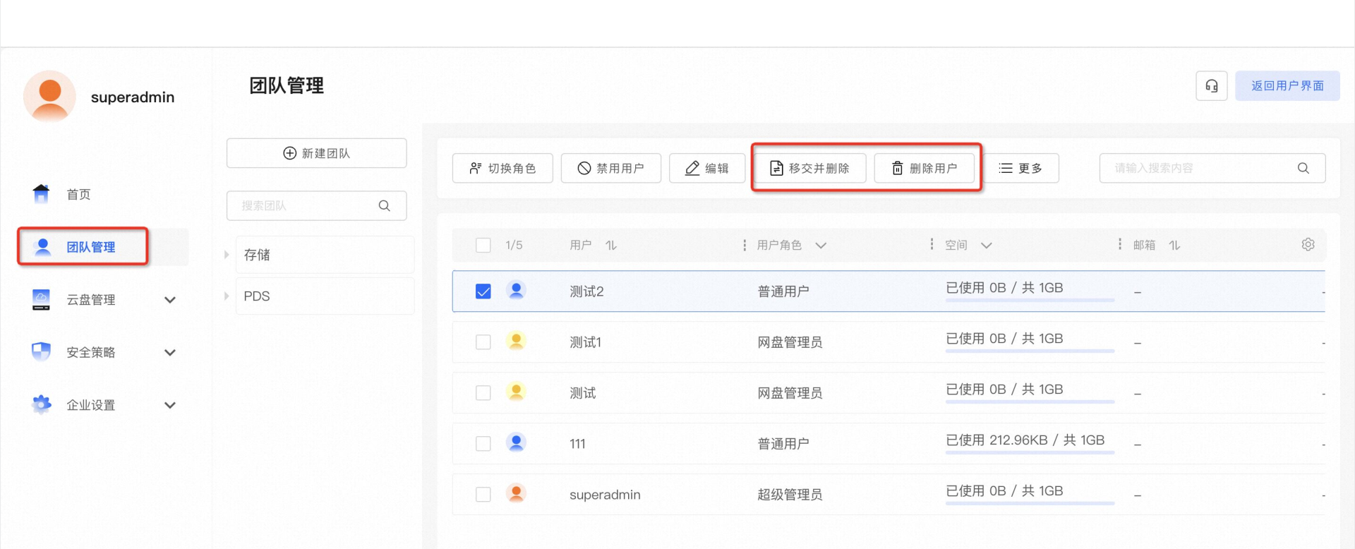Click the 请输入搜索内容 search input field

pos(1200,168)
